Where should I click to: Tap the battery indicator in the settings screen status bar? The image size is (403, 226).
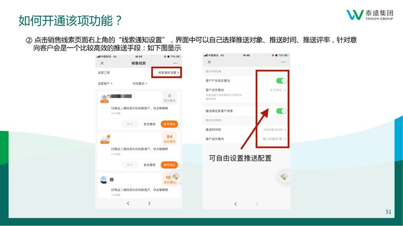(287, 56)
